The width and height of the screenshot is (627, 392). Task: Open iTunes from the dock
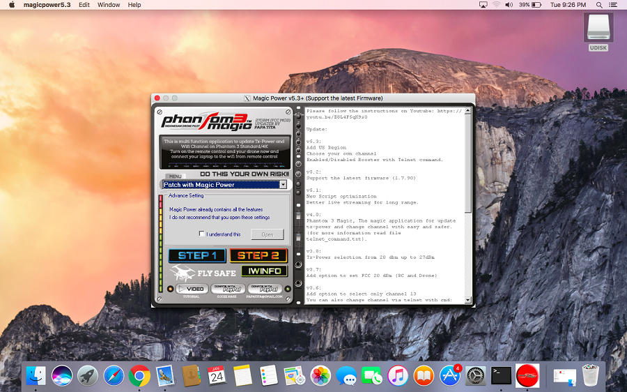[398, 376]
